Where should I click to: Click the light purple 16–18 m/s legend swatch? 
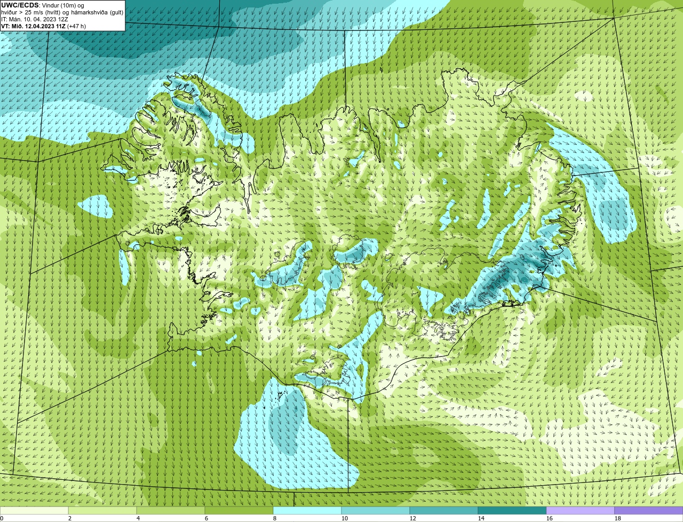[581, 511]
